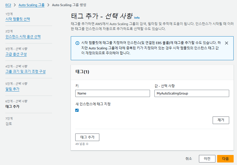Click 값 - 선택 사항 label
This screenshot has height=165, width=237.
(x=165, y=86)
